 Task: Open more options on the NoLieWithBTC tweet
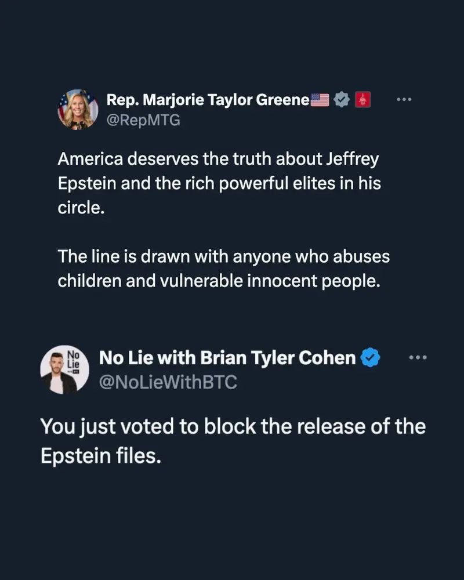pyautogui.click(x=418, y=358)
